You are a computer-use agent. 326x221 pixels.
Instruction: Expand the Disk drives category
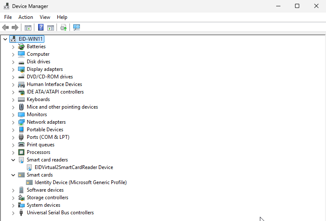click(x=13, y=62)
